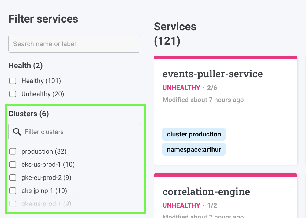The image size is (306, 218).
Task: Click the magnifier icon in cluster filter
Action: [17, 132]
